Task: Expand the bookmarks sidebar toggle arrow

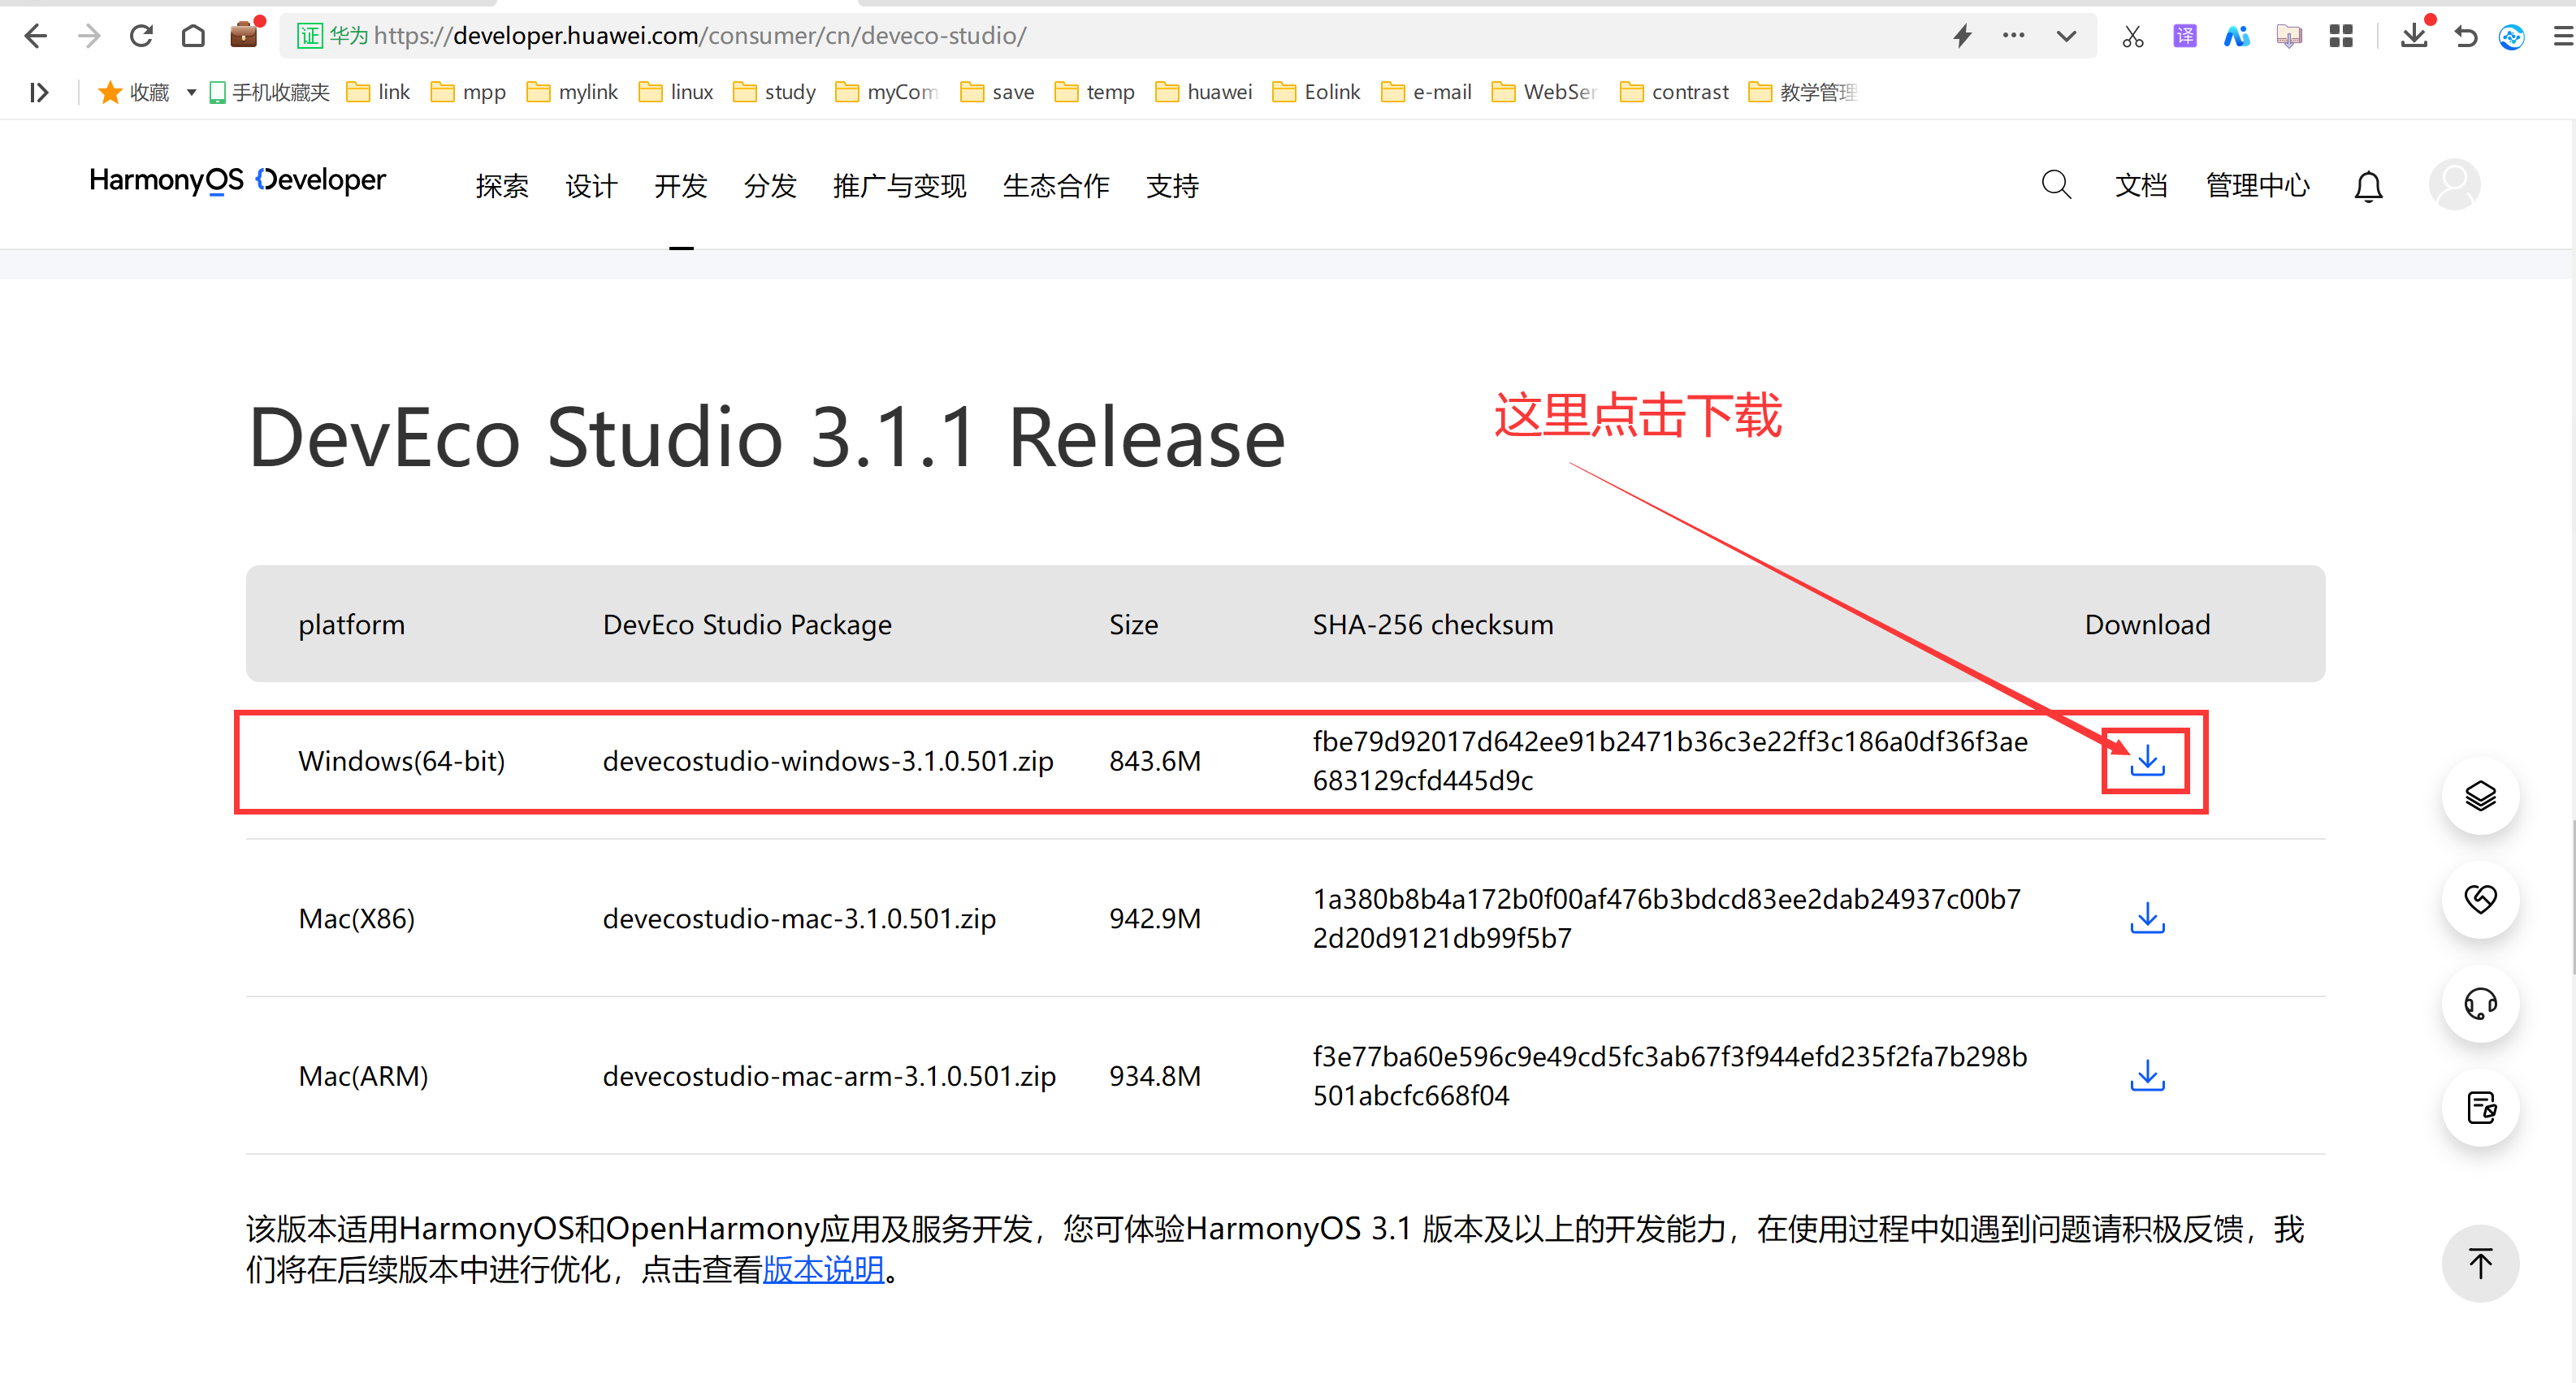Action: 39,92
